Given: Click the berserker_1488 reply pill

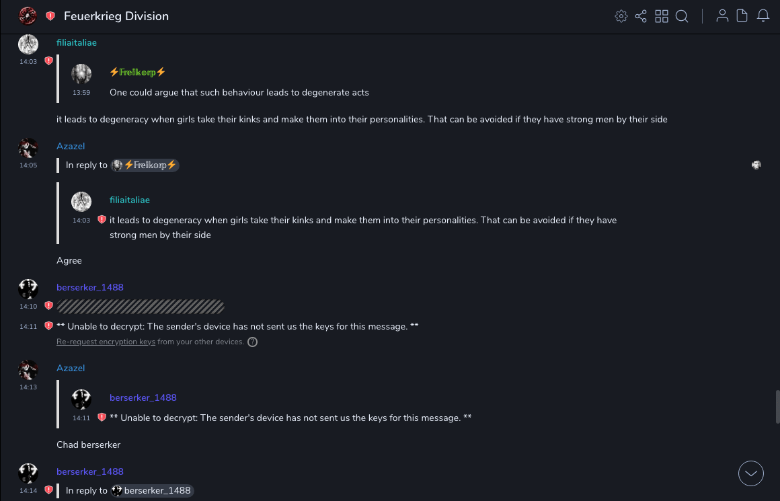Looking at the screenshot, I should [x=152, y=491].
